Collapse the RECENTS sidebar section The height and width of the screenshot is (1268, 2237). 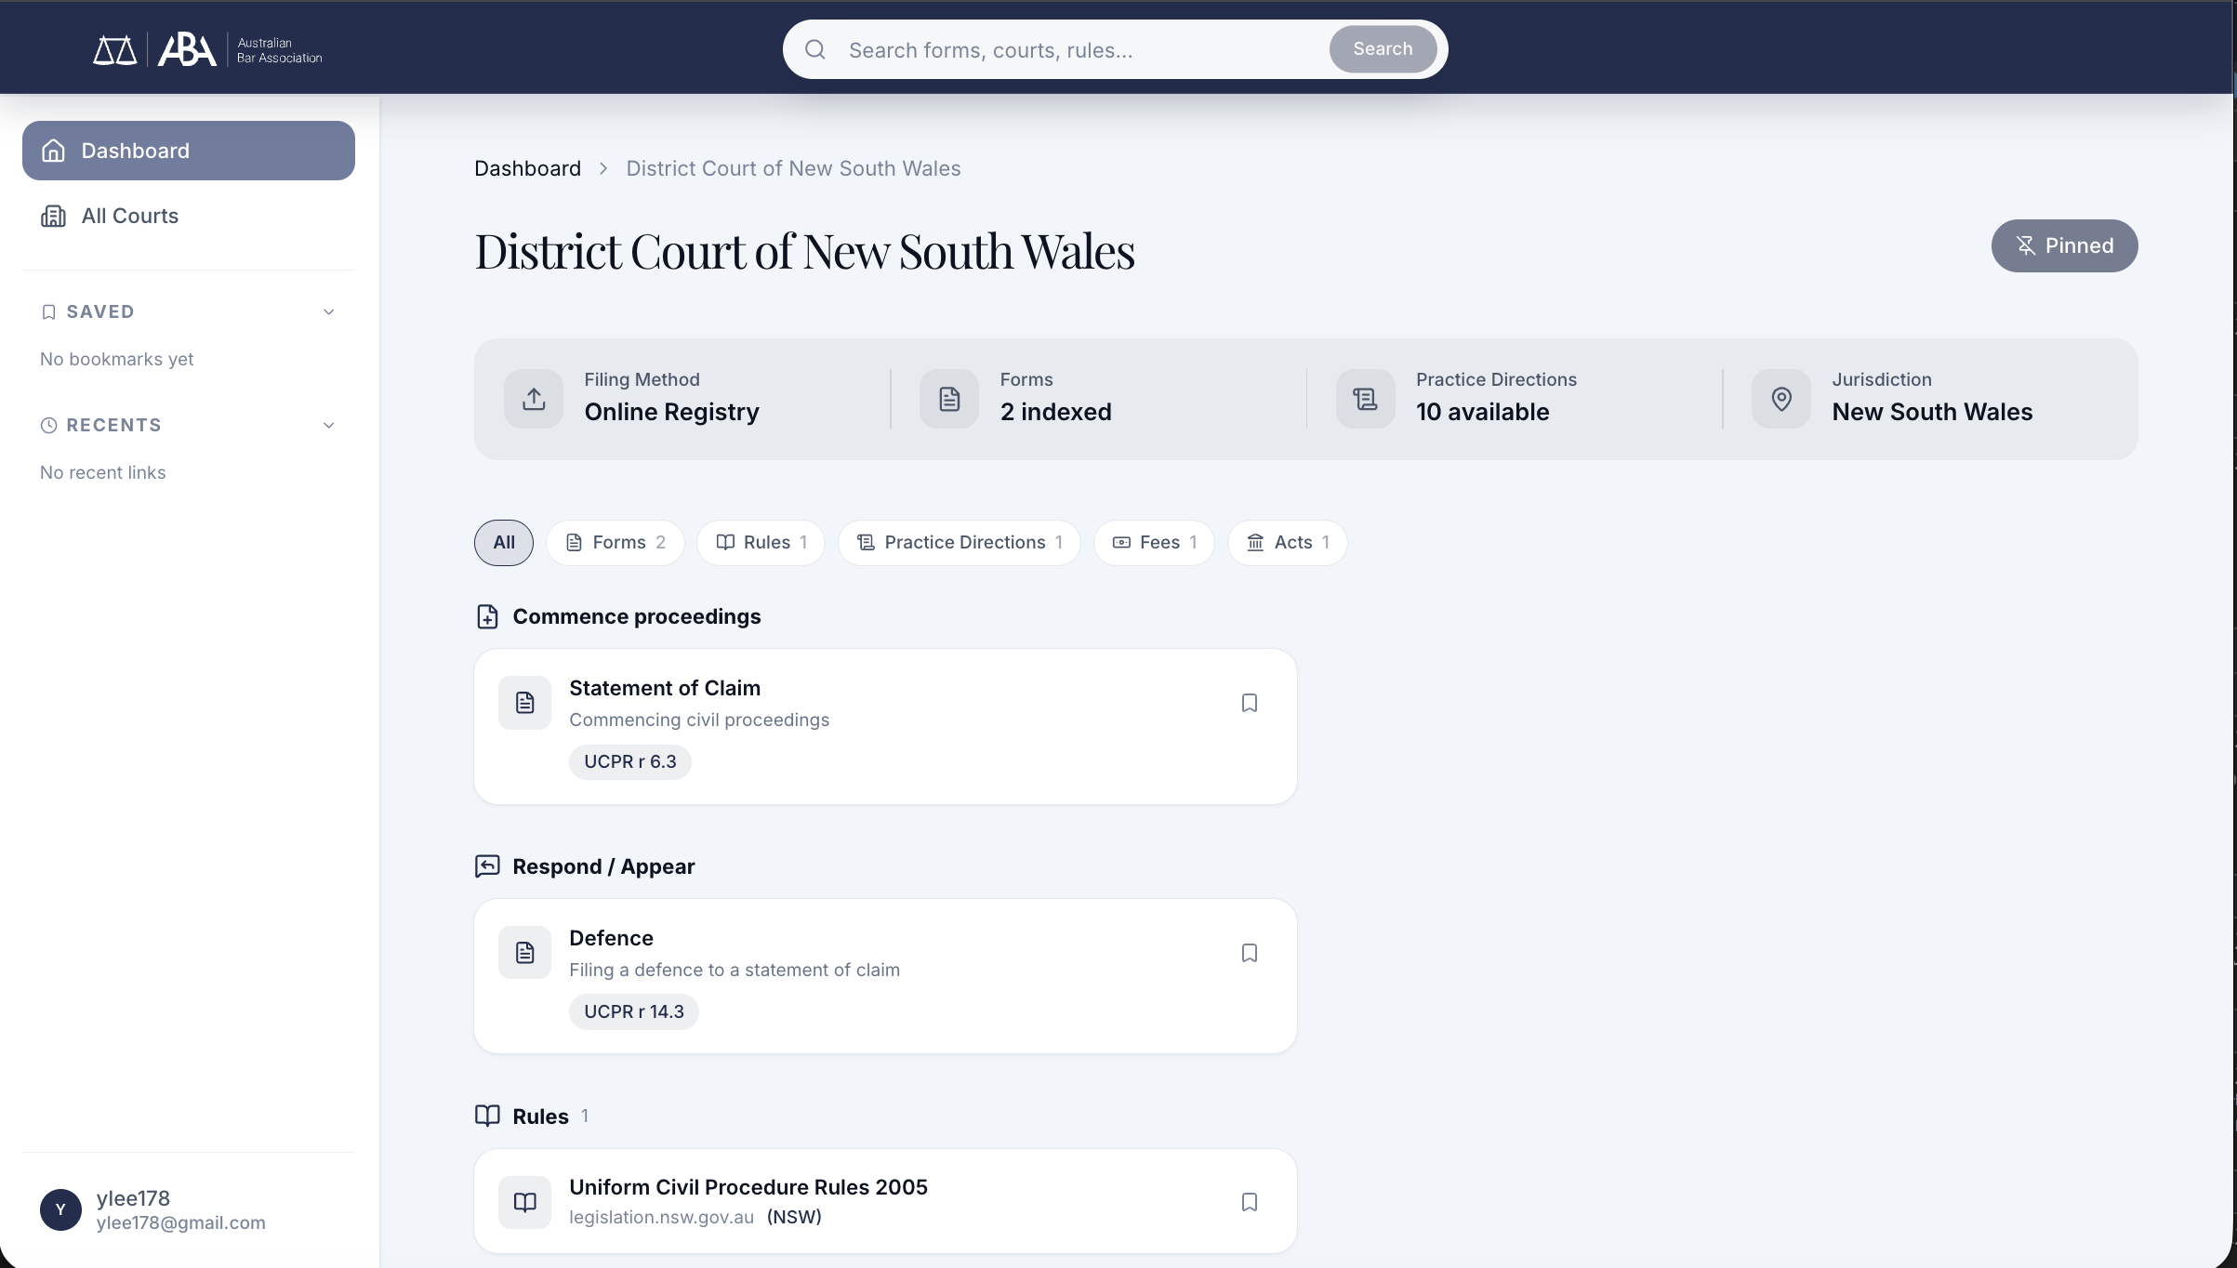(x=328, y=425)
